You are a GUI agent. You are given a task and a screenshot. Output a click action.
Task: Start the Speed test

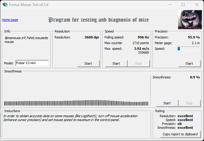[x=116, y=63]
